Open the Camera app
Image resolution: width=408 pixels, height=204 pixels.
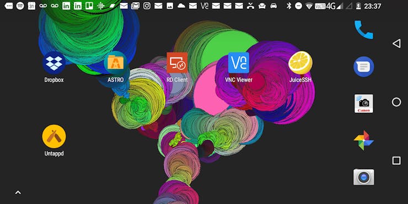click(364, 177)
